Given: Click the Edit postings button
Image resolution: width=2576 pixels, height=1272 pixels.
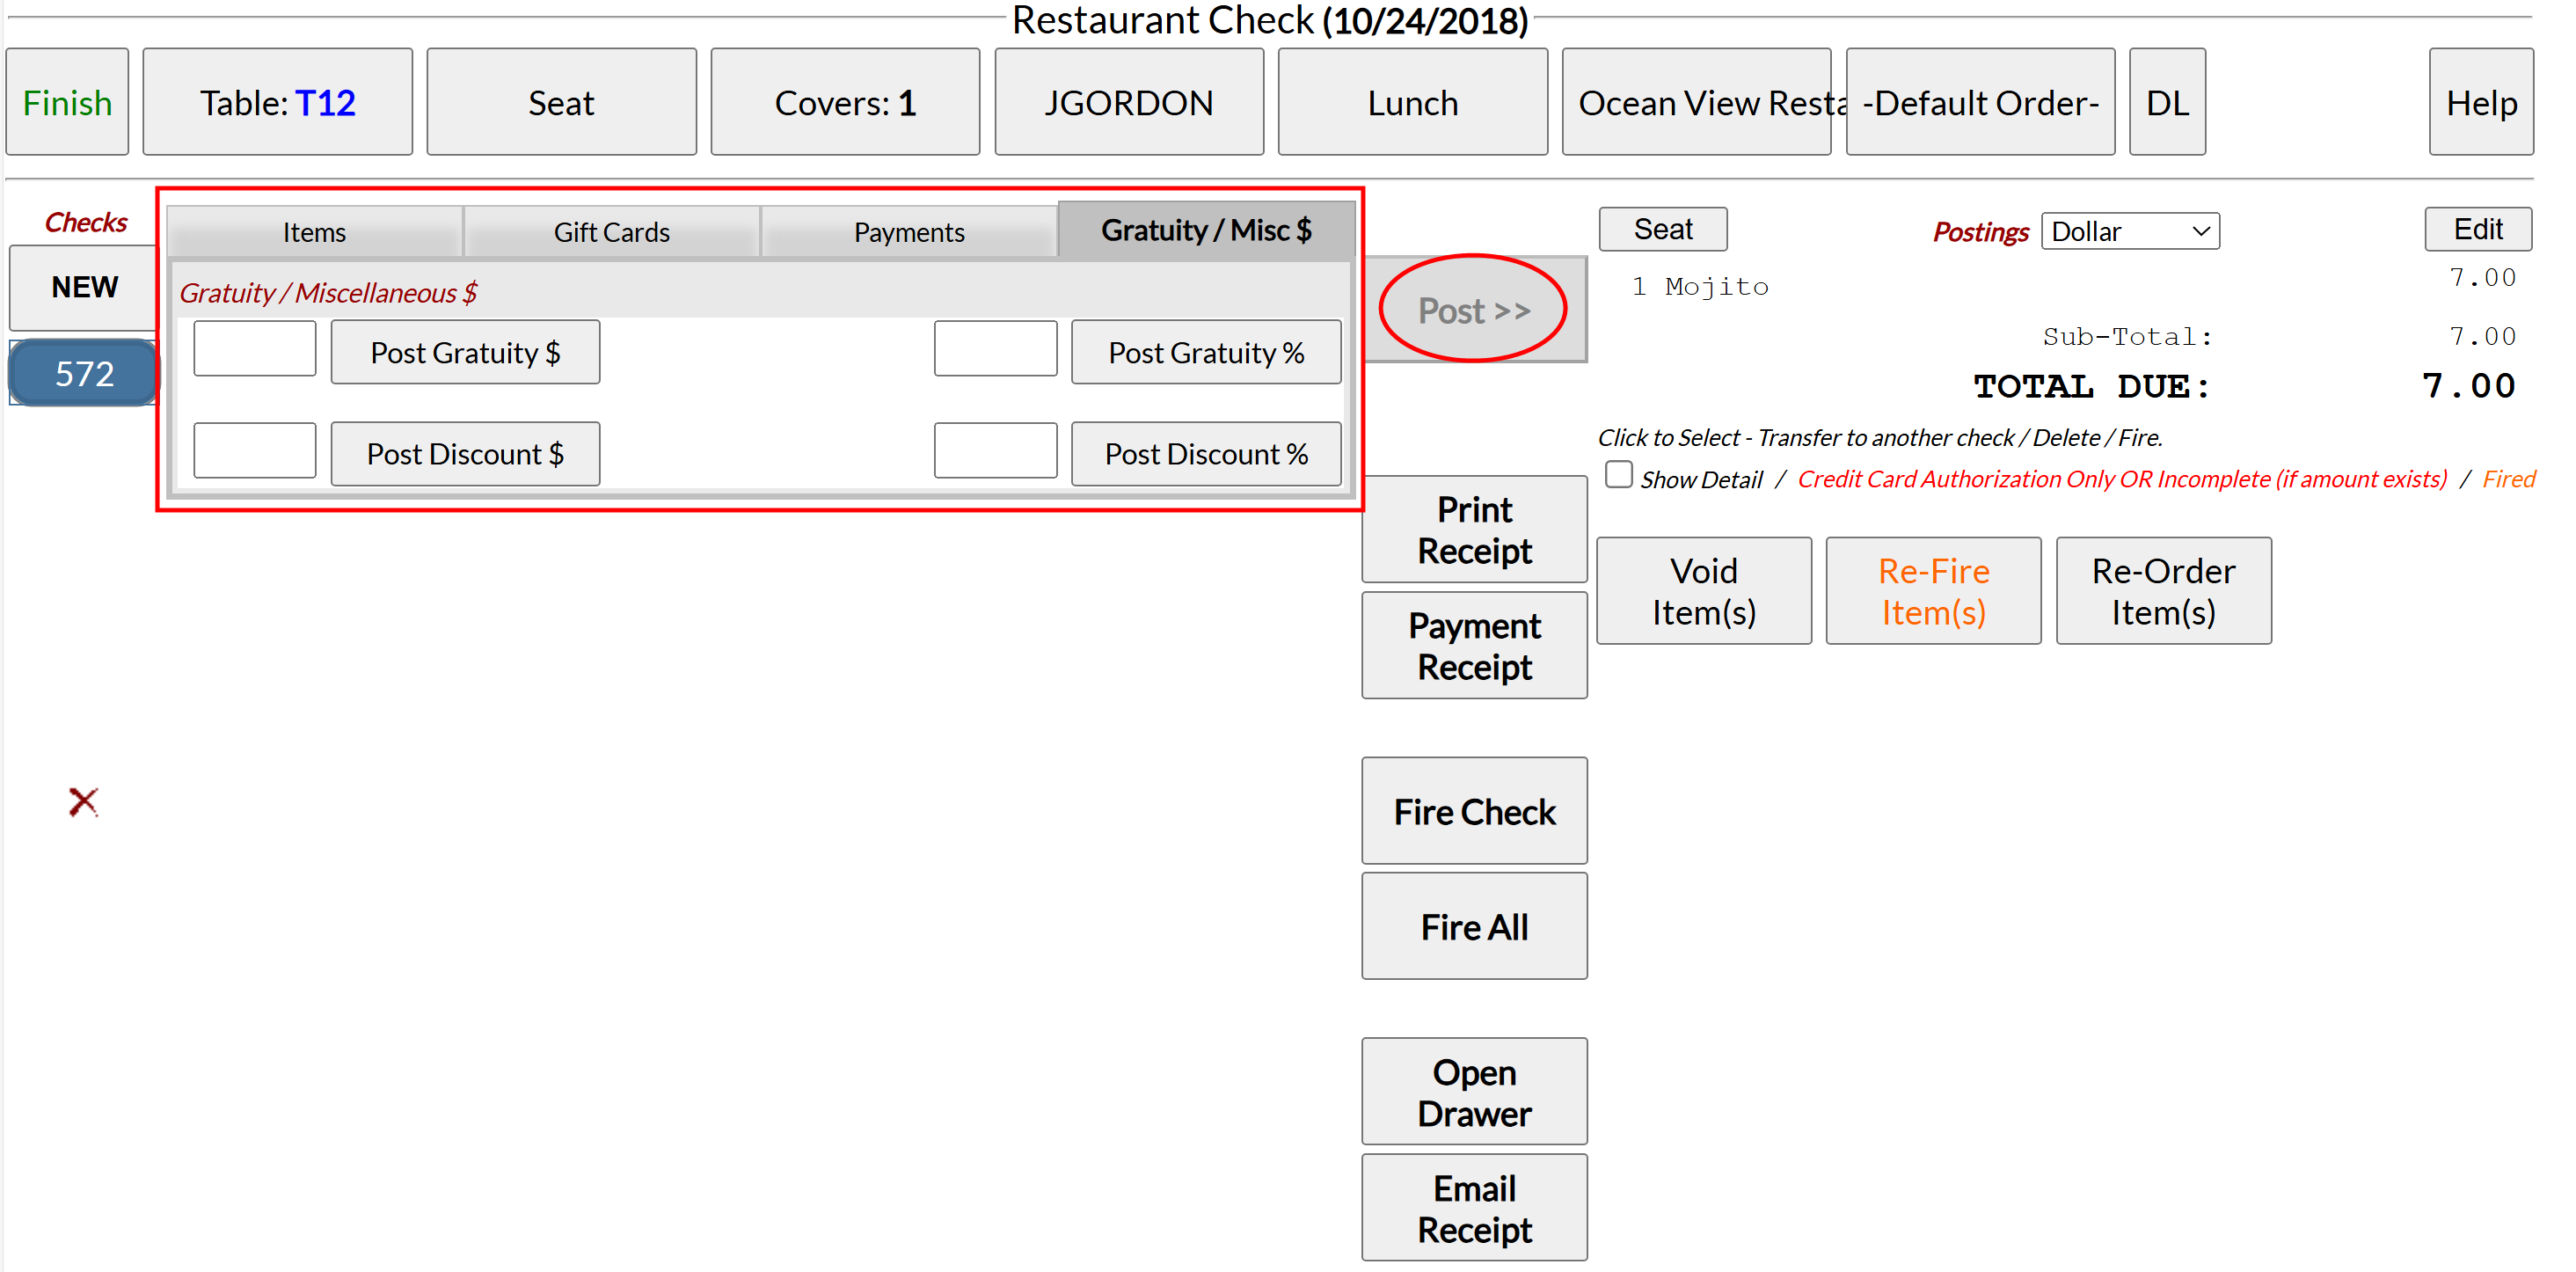Looking at the screenshot, I should pyautogui.click(x=2477, y=229).
